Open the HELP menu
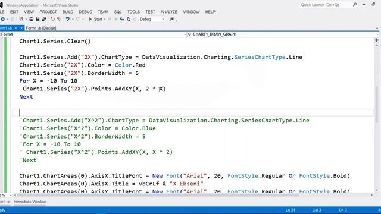The height and width of the screenshot is (214, 381). click(x=210, y=12)
